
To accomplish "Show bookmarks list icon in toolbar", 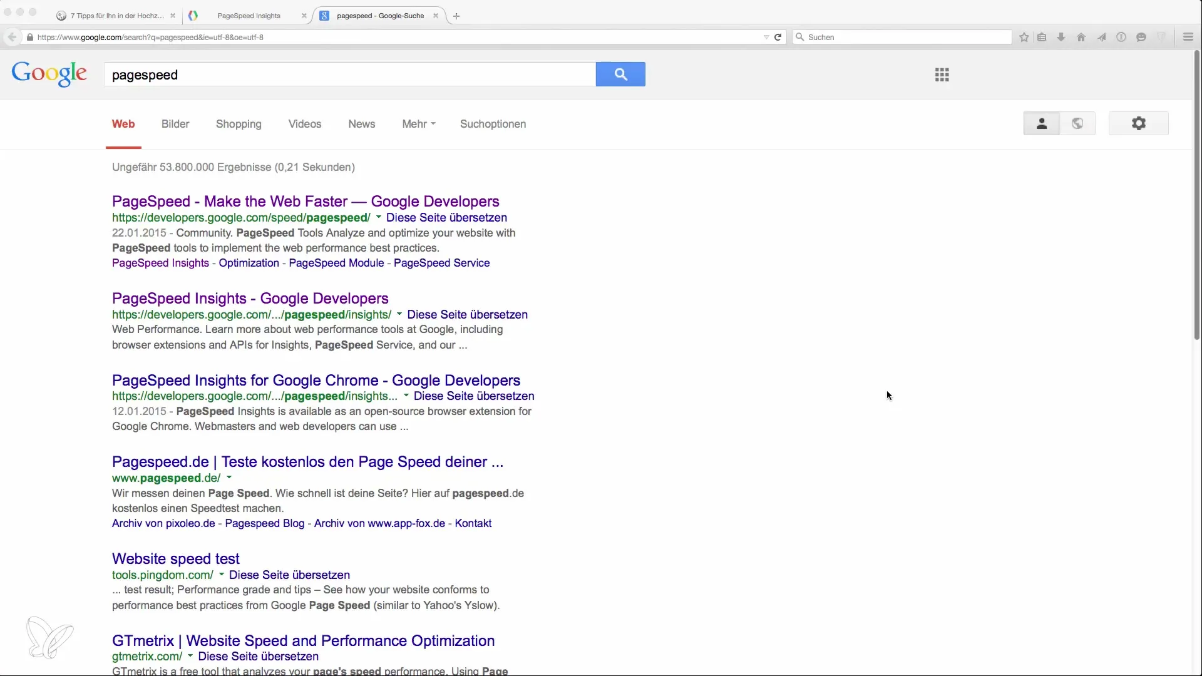I will tap(1042, 37).
